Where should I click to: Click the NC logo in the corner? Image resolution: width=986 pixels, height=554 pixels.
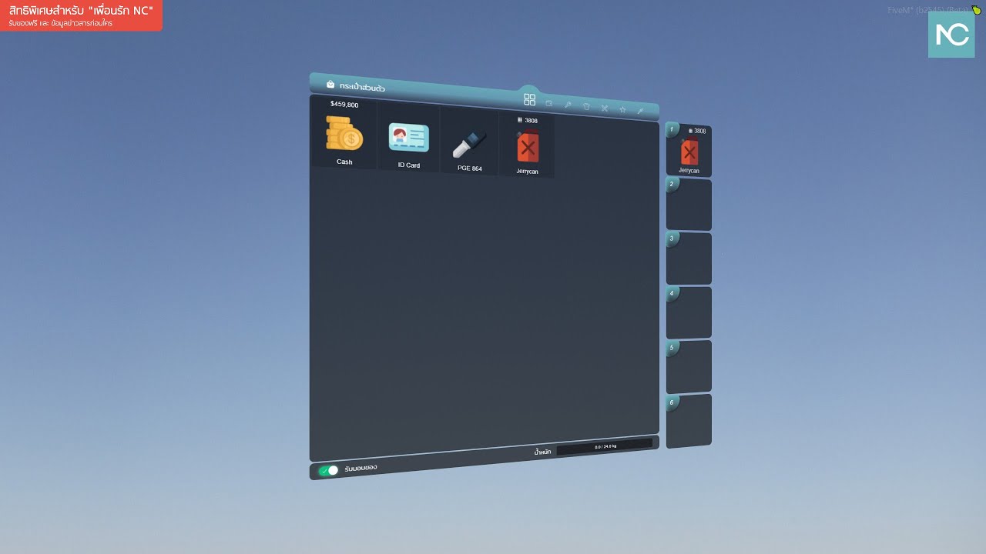click(x=951, y=35)
